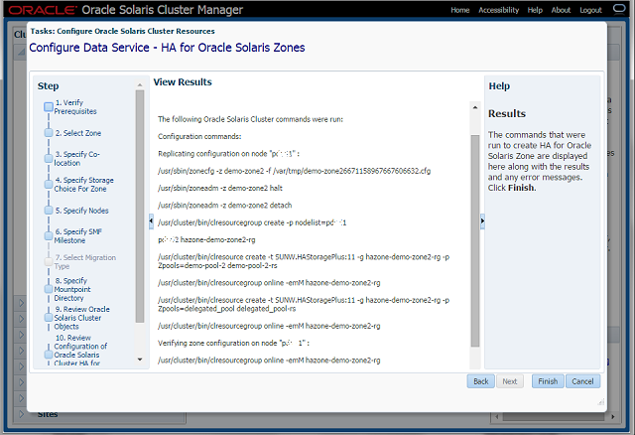The height and width of the screenshot is (435, 635).
Task: Select step 2 Select Zone marker
Action: click(x=49, y=133)
